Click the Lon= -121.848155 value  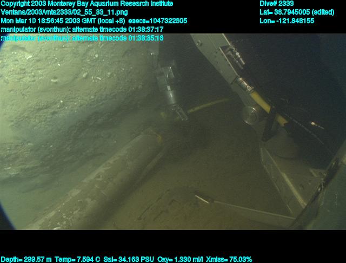[287, 21]
